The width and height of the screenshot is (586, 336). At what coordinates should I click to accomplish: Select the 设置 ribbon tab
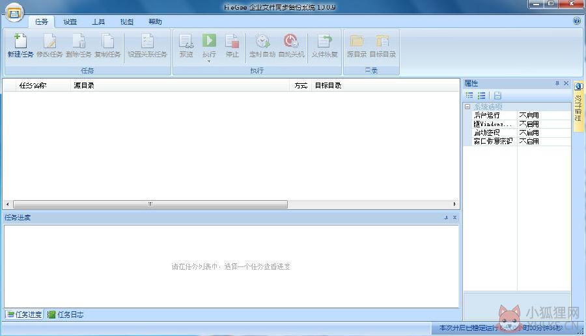pyautogui.click(x=70, y=21)
